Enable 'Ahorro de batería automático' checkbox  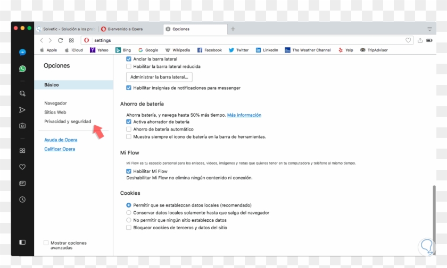(128, 129)
